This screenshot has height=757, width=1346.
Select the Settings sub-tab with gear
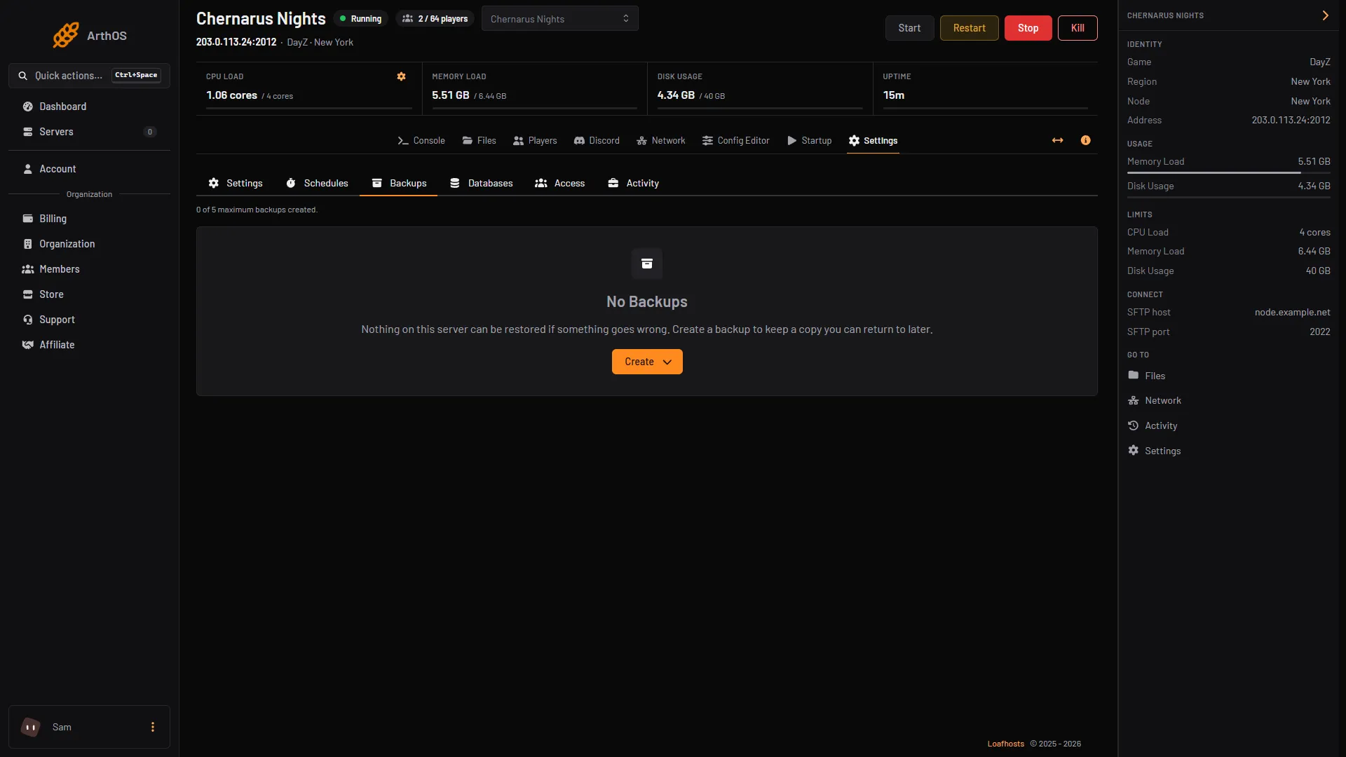[x=236, y=184]
